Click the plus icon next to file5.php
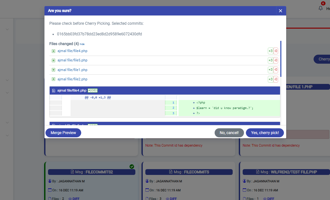Image resolution: width=330 pixels, height=200 pixels. [x=53, y=60]
